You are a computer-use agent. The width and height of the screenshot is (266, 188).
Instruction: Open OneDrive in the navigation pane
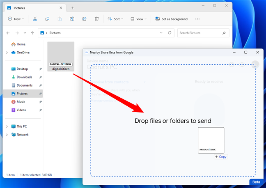pos(21,53)
